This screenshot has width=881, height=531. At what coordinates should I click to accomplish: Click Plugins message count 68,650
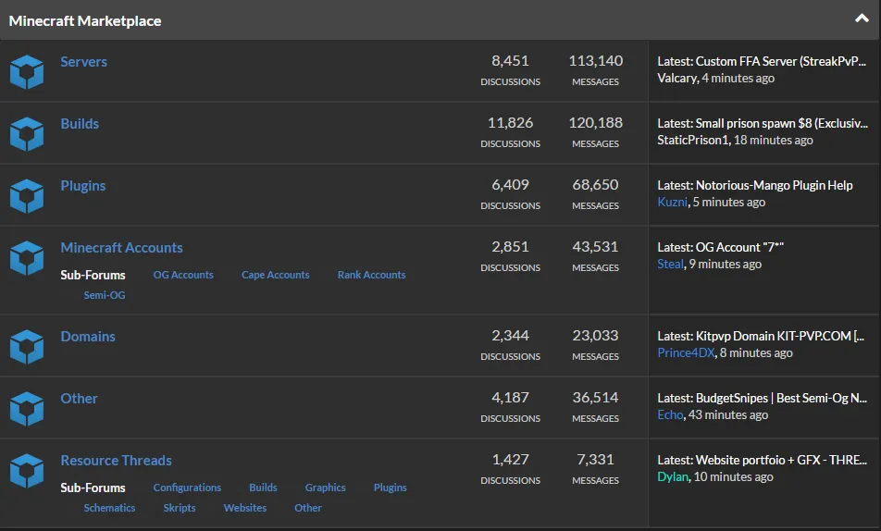coord(596,185)
